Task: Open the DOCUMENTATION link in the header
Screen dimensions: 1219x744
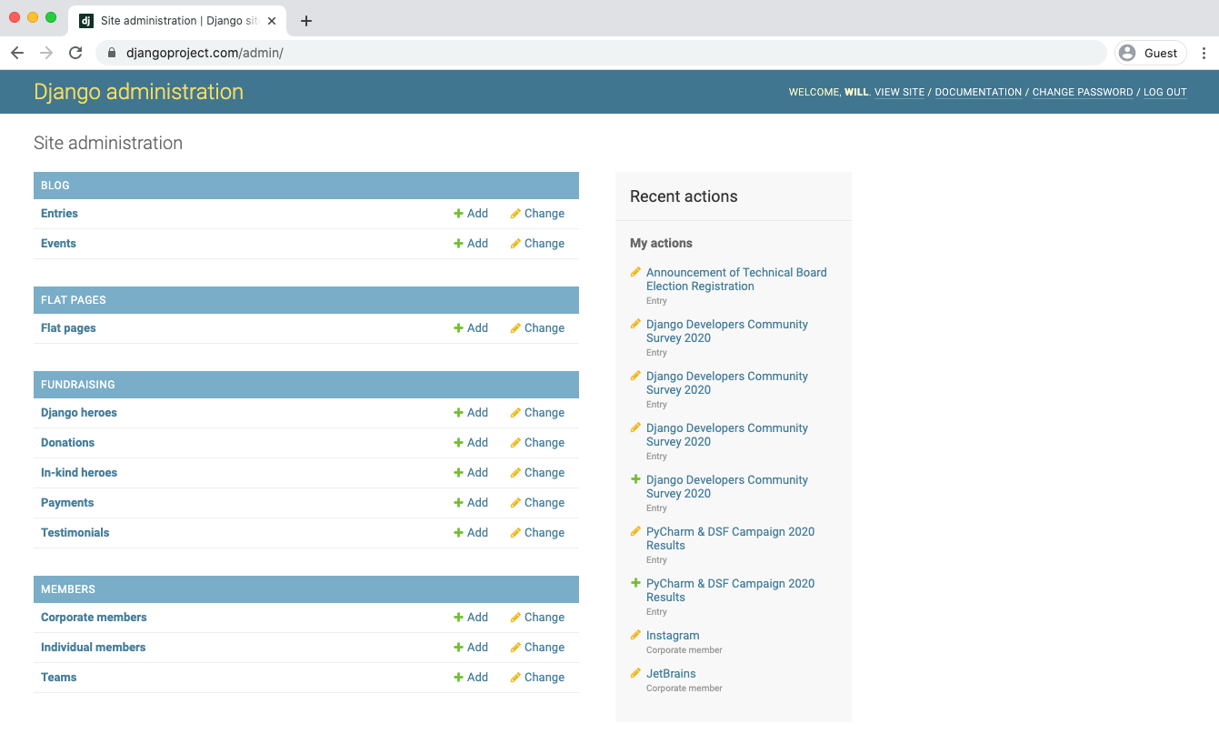Action: click(x=978, y=93)
